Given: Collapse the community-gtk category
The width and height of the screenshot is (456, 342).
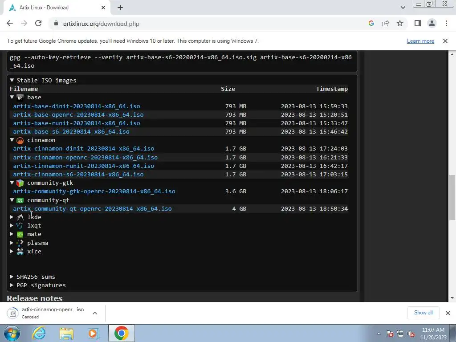Looking at the screenshot, I should click(12, 183).
